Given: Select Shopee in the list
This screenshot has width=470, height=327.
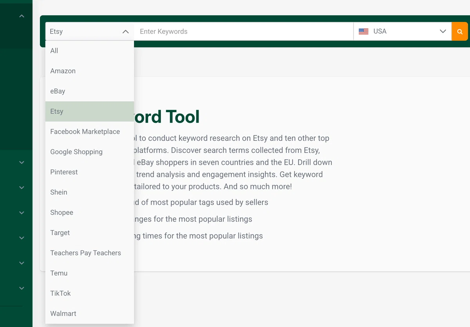Looking at the screenshot, I should pyautogui.click(x=90, y=213).
